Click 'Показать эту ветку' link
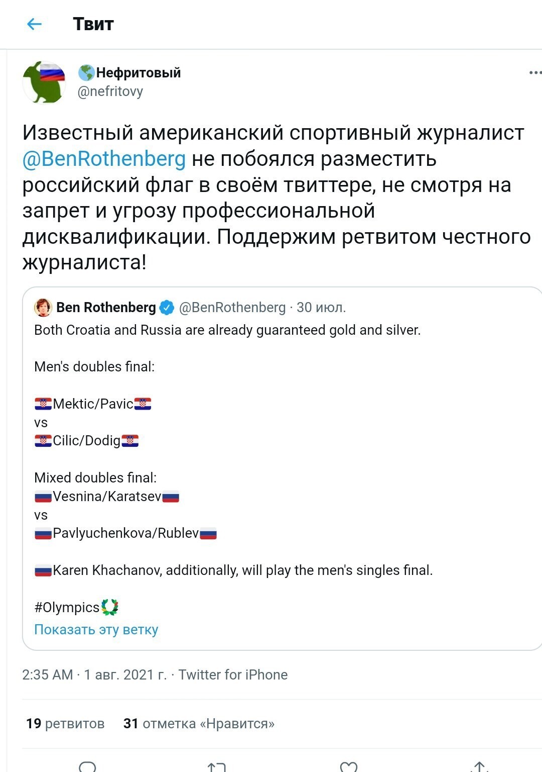This screenshot has width=542, height=772. pos(96,629)
